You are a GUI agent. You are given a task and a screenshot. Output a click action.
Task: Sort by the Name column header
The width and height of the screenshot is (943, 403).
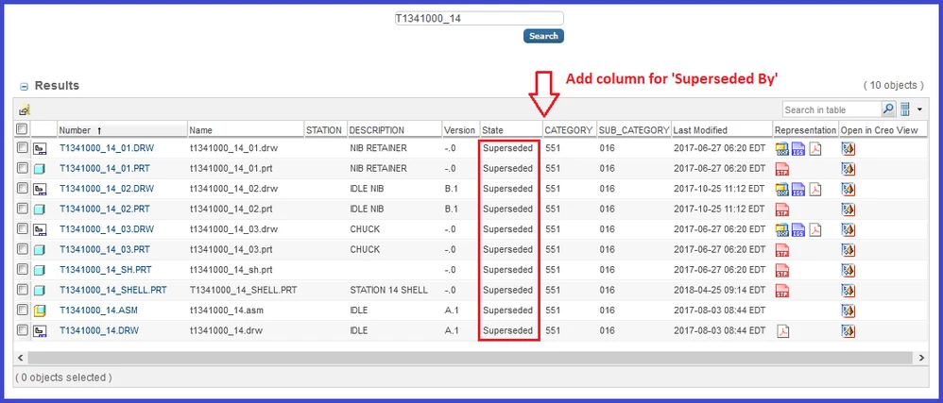(246, 129)
